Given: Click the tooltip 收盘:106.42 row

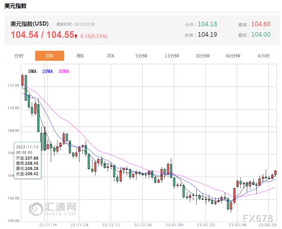Looking at the screenshot, I should (x=27, y=174).
